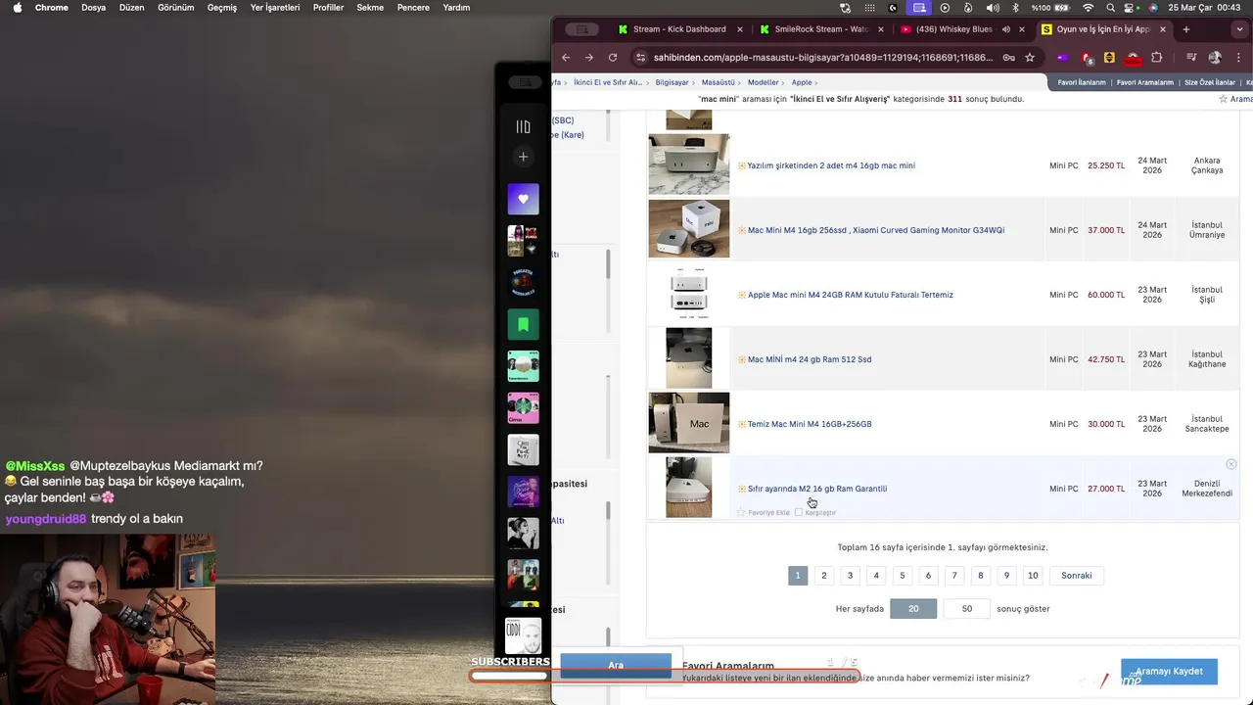Open Favori Aramalarım link

(1145, 82)
